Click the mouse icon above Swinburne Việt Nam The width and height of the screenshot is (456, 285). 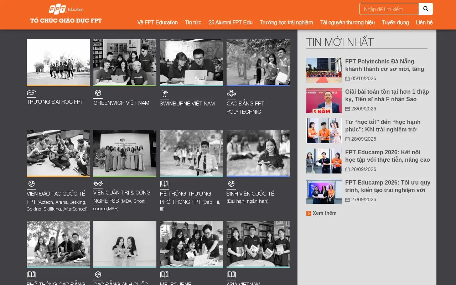[x=165, y=94]
